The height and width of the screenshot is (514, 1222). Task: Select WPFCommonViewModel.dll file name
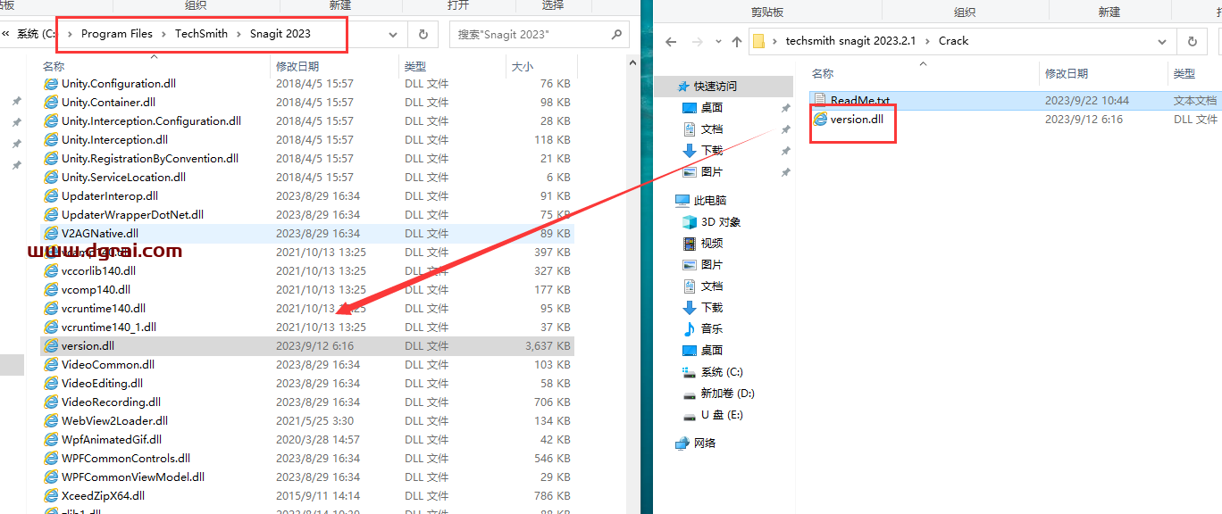pos(133,477)
